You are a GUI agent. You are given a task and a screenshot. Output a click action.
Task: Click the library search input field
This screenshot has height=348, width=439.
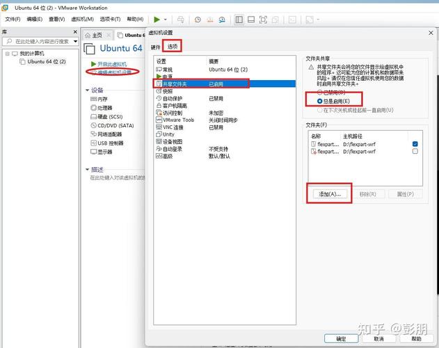pos(40,42)
